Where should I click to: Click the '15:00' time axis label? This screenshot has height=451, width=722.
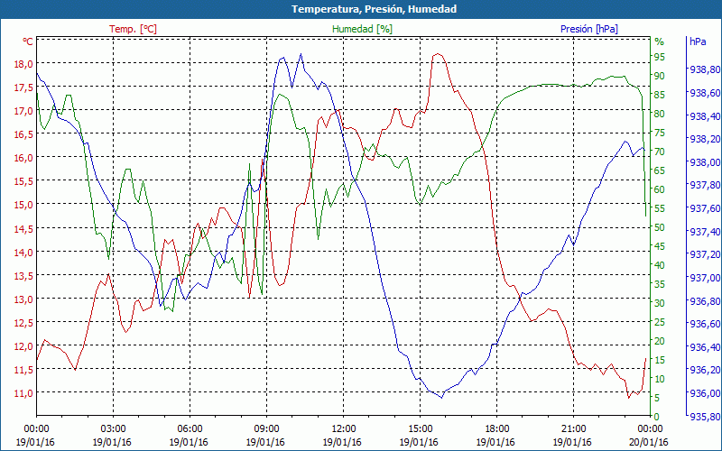[x=420, y=429]
